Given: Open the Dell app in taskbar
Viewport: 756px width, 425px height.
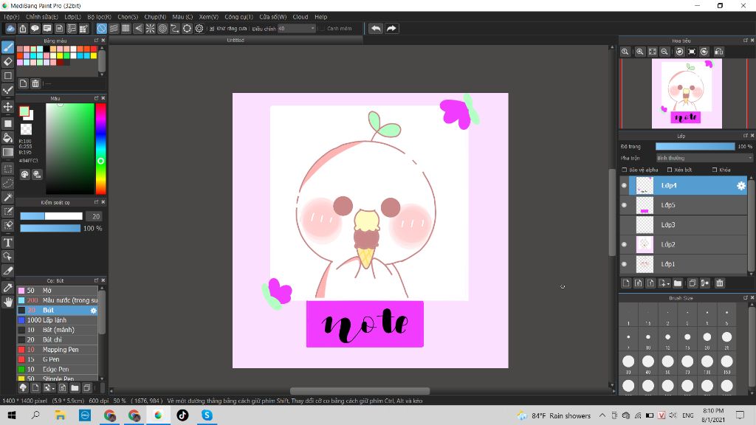Looking at the screenshot, I should pos(85,415).
